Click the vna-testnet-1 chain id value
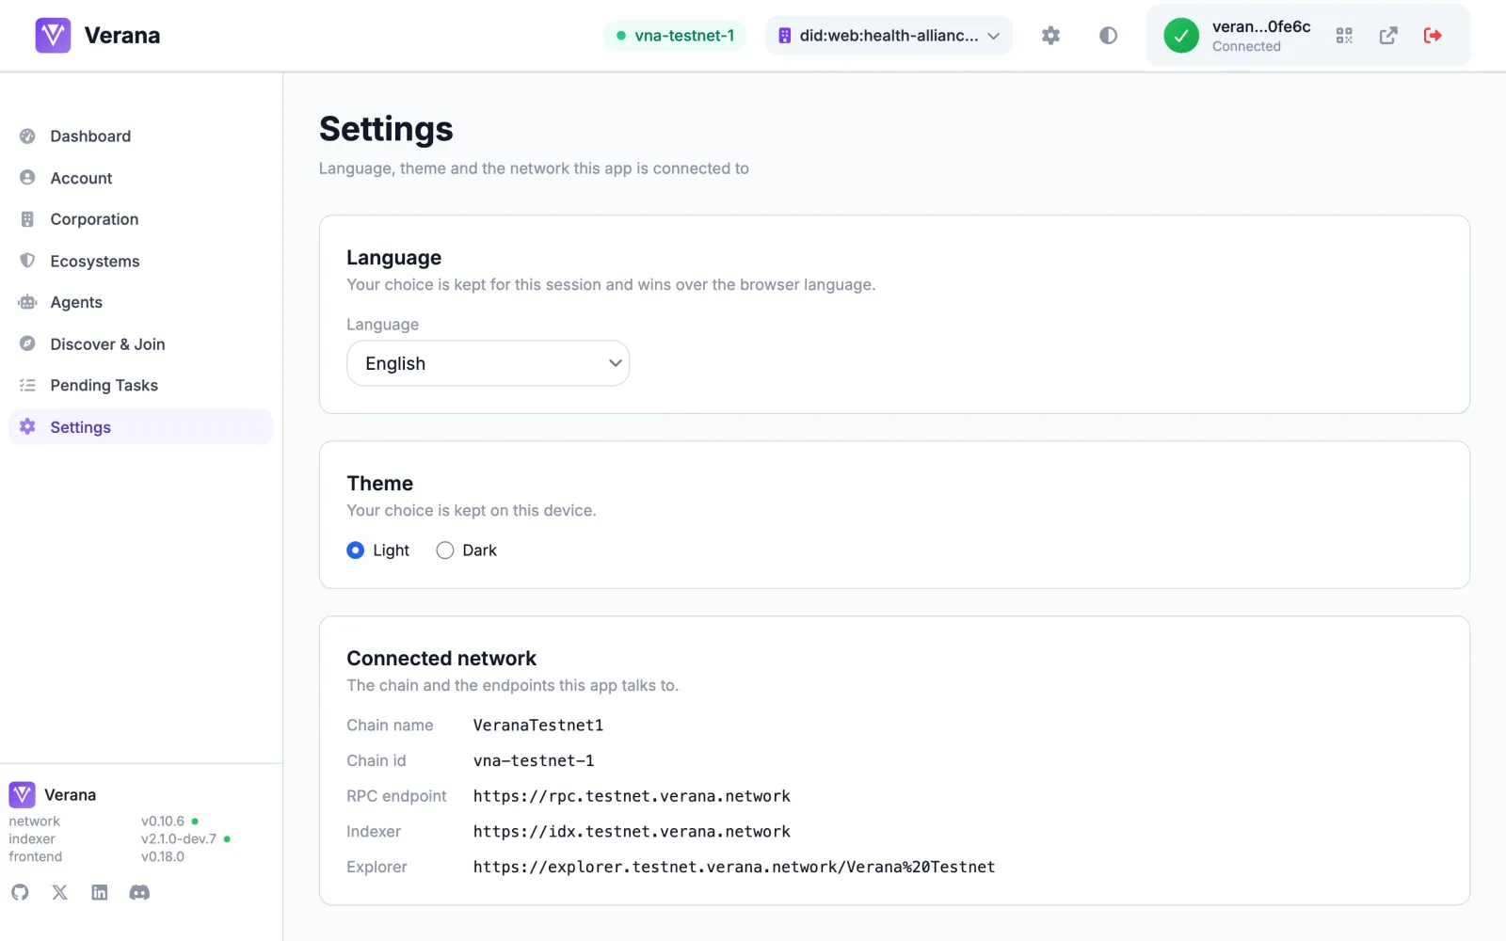This screenshot has width=1506, height=941. pyautogui.click(x=534, y=760)
